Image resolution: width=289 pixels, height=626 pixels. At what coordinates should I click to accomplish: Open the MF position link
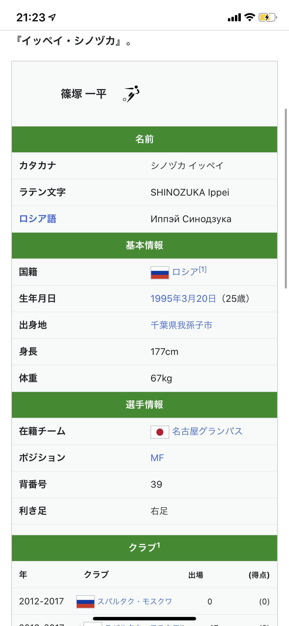157,458
